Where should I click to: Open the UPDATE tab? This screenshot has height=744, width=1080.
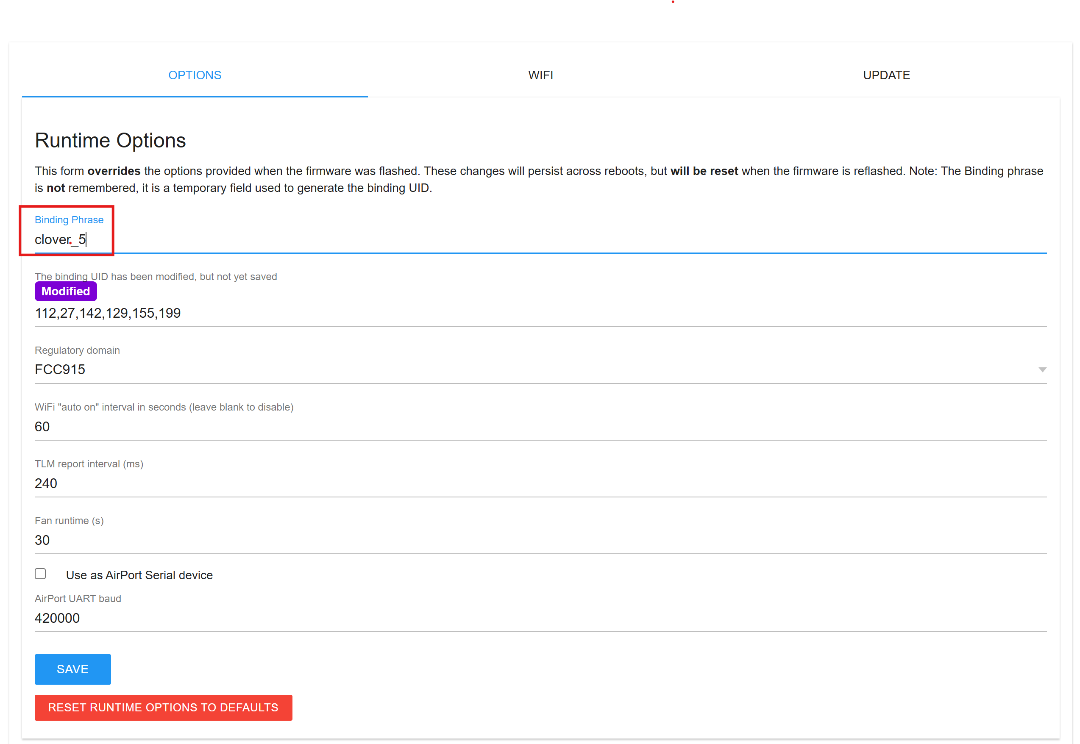(886, 75)
